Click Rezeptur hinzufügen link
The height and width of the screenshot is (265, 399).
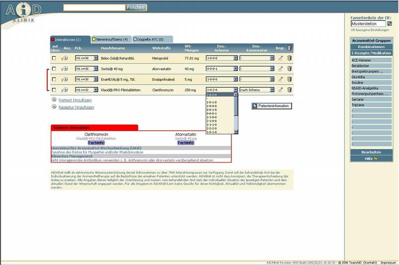[76, 107]
